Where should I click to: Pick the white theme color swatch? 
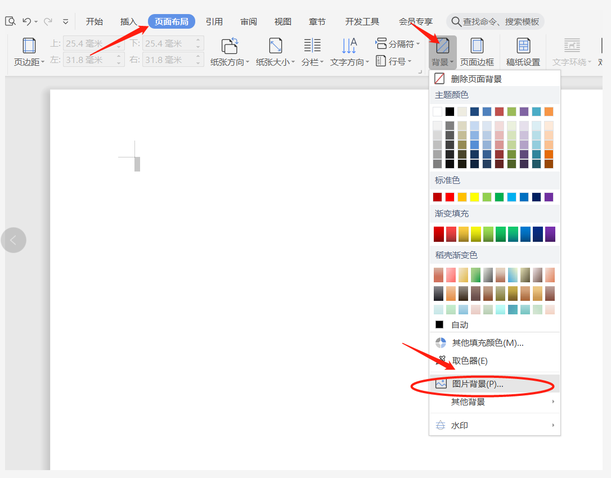(x=437, y=112)
